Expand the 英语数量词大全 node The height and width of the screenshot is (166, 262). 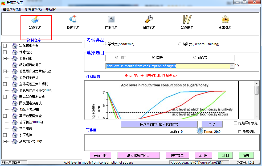click(x=5, y=116)
